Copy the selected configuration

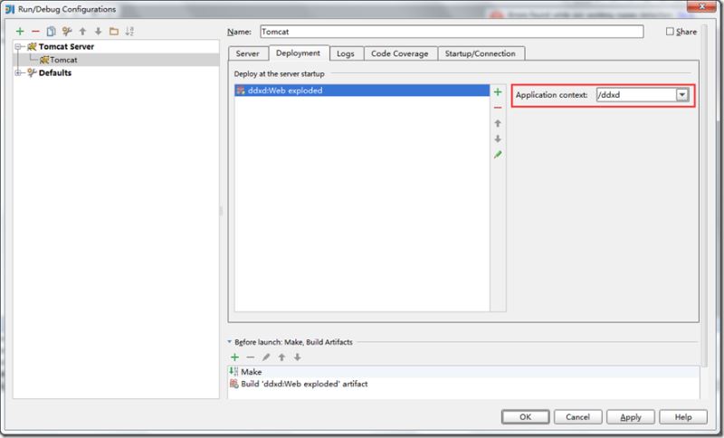click(x=52, y=32)
